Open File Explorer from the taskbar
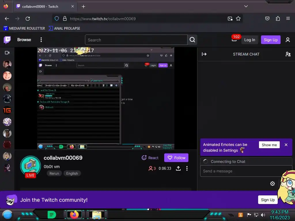 pos(97,215)
